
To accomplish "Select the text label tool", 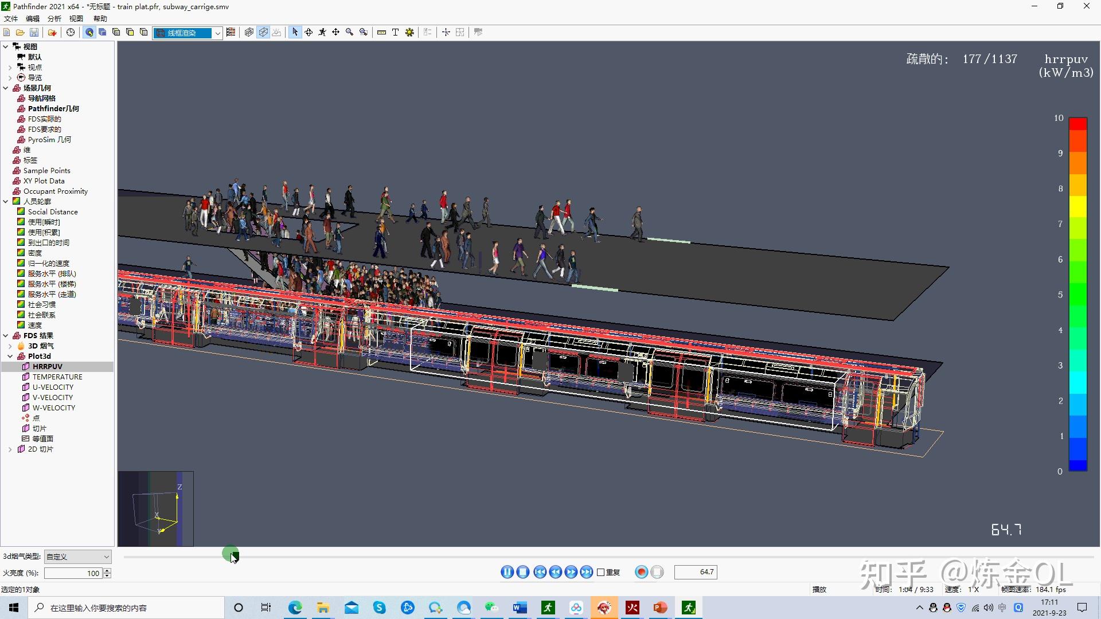I will 395,33.
